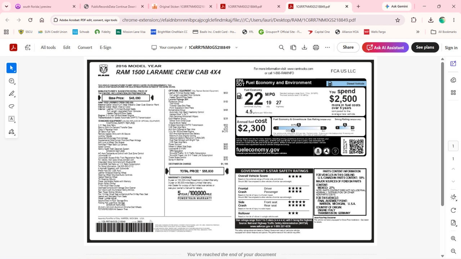Show page thumbnails grid panel
This screenshot has width=461, height=259.
(453, 93)
